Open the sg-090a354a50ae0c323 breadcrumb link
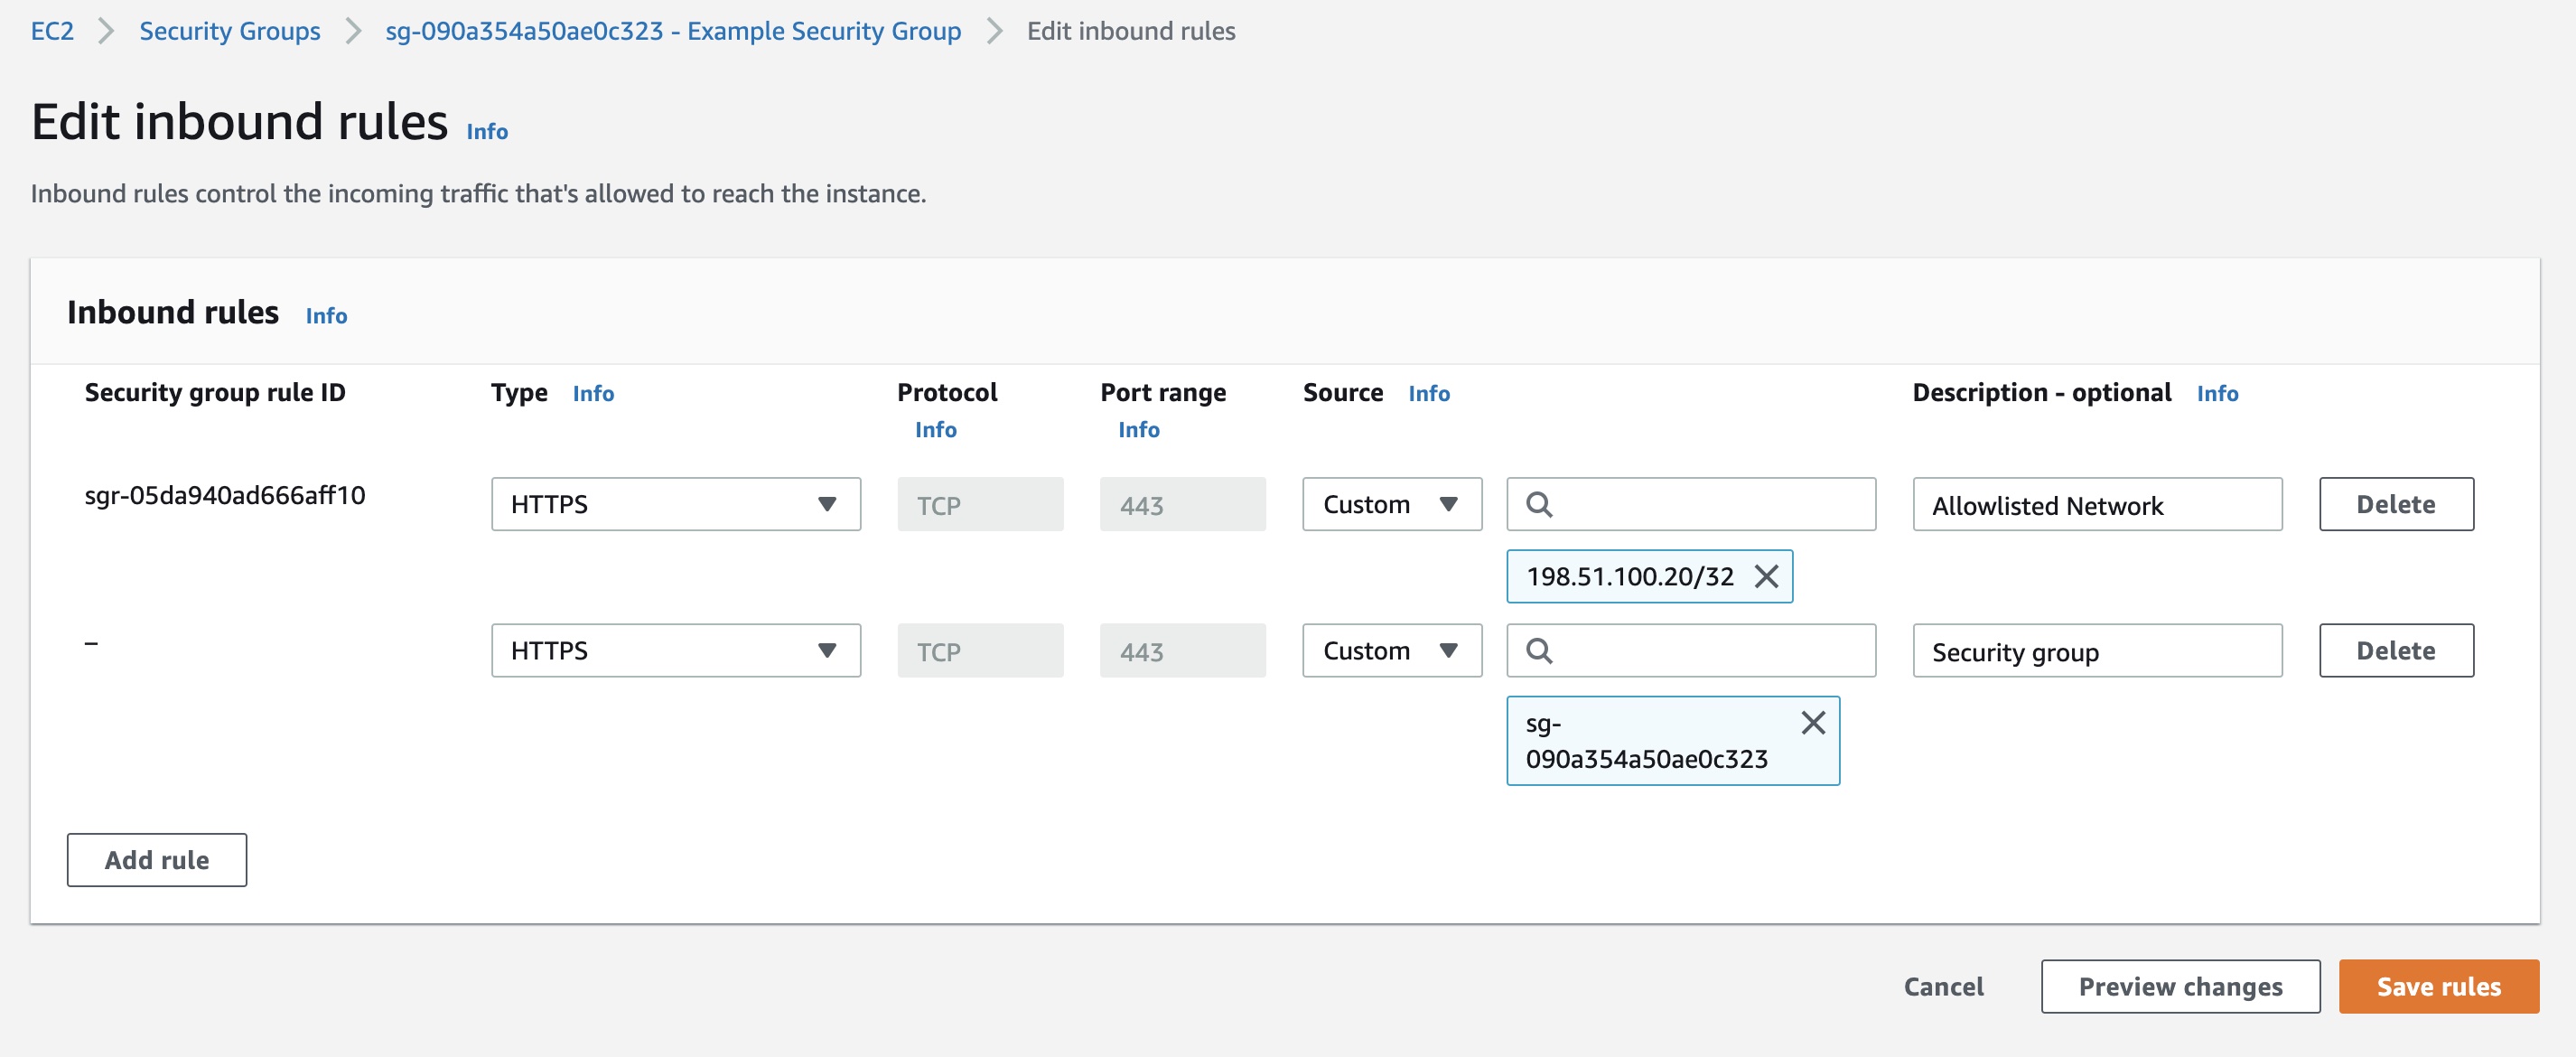Viewport: 2576px width, 1057px height. tap(674, 31)
